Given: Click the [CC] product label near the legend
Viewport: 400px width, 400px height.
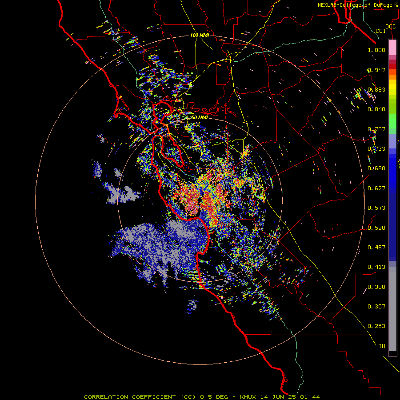Looking at the screenshot, I should (x=380, y=31).
